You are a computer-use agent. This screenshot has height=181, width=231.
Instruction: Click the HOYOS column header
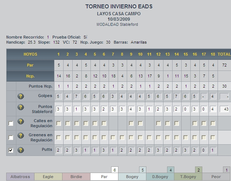(31, 54)
